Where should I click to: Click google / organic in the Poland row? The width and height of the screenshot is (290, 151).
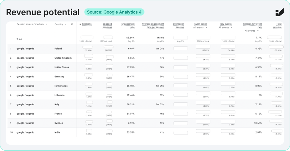25,49
